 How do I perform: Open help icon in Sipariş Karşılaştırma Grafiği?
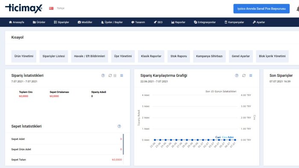point(237,75)
